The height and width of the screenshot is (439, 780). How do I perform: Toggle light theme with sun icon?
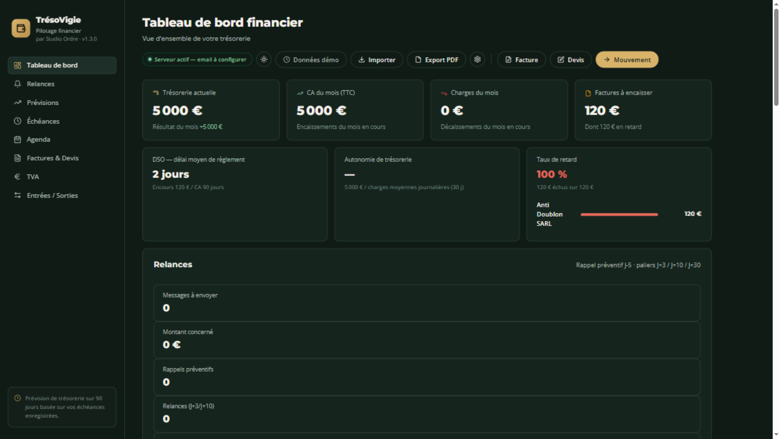tap(264, 60)
